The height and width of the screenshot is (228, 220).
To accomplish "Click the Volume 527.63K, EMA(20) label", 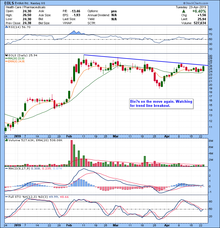I will [x=35, y=140].
